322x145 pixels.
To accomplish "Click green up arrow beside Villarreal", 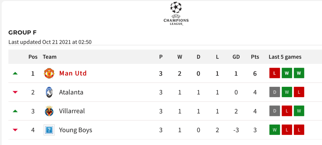I will (x=15, y=111).
